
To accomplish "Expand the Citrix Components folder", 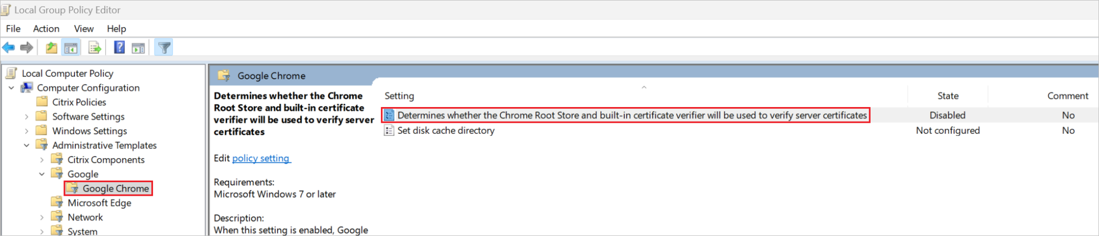I will point(42,160).
